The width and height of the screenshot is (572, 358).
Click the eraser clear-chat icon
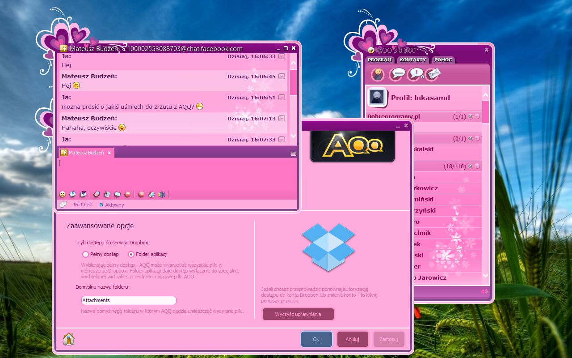coord(97,194)
